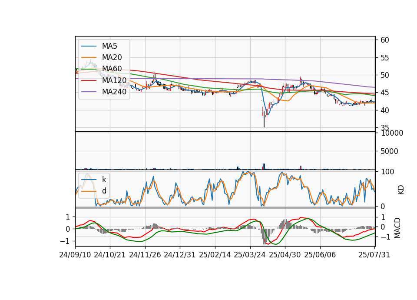417x300 pixels.
Task: Select the volume axis value 5000
Action: pyautogui.click(x=389, y=151)
